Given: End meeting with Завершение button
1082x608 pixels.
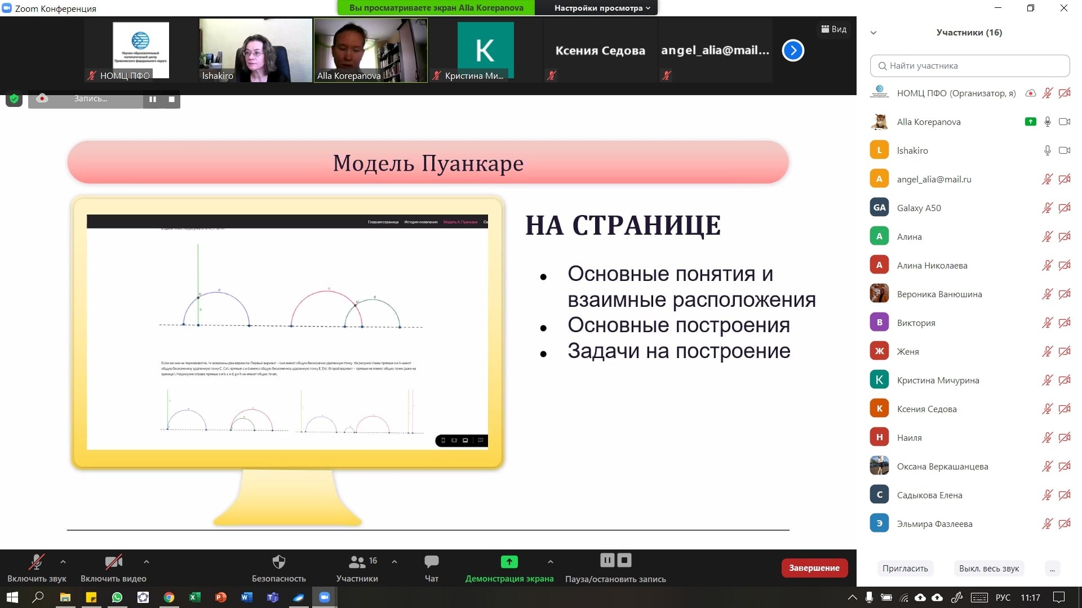Looking at the screenshot, I should pos(814,567).
